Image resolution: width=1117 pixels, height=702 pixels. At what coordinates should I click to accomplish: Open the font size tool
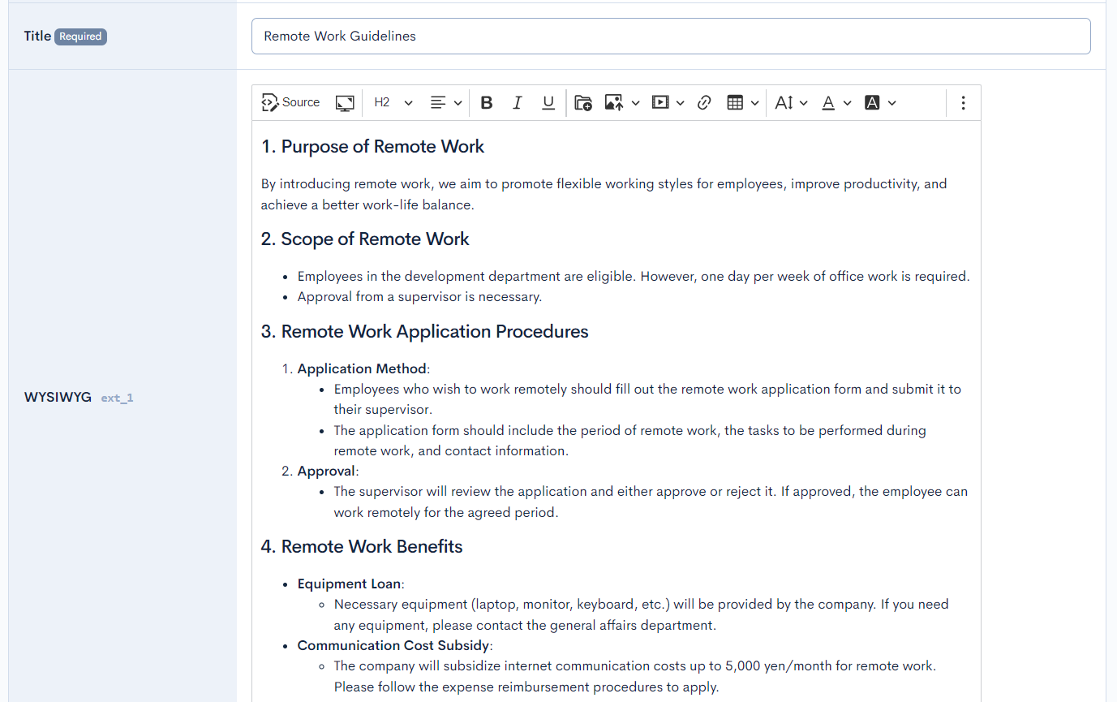(x=785, y=102)
